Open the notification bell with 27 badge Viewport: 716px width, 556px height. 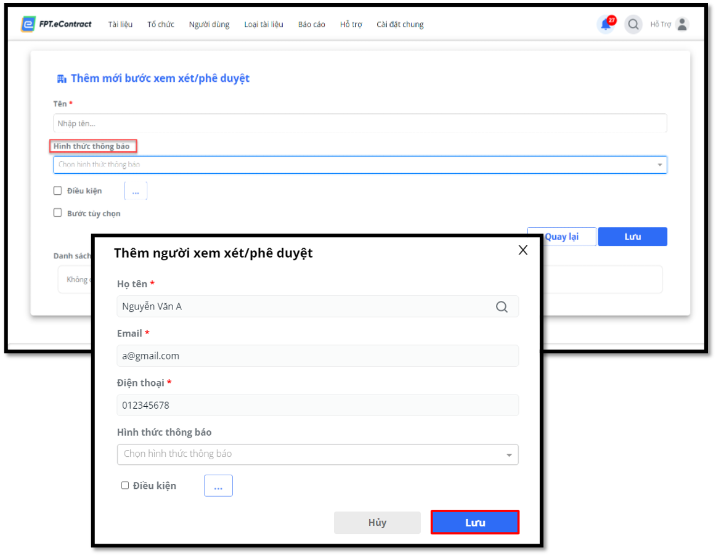(x=606, y=25)
